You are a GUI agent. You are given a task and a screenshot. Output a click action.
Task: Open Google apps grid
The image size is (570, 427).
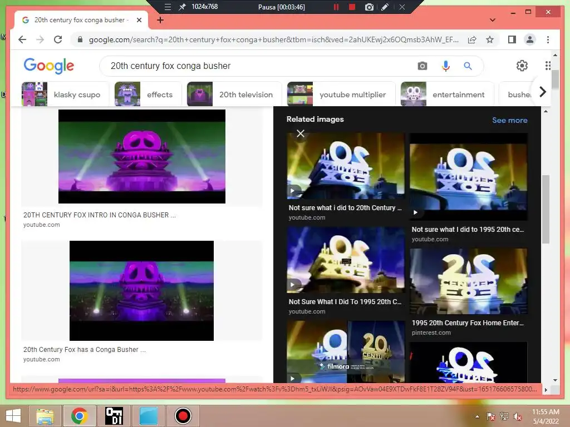(548, 66)
